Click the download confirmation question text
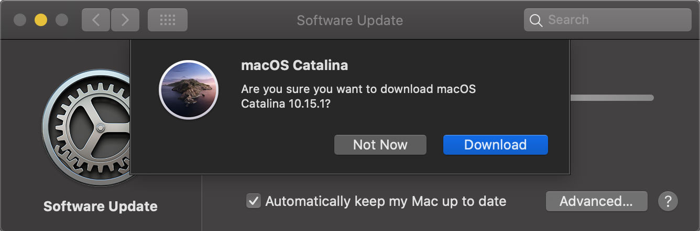This screenshot has height=231, width=700. pos(358,96)
